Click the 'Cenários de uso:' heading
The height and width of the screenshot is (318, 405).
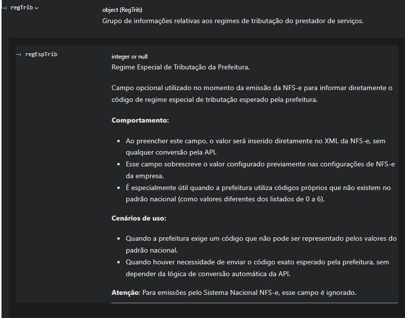point(139,218)
